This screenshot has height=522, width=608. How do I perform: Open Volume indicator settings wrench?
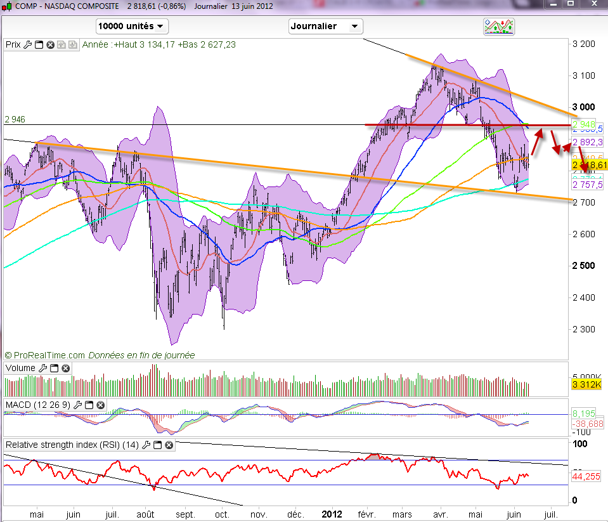(43, 368)
